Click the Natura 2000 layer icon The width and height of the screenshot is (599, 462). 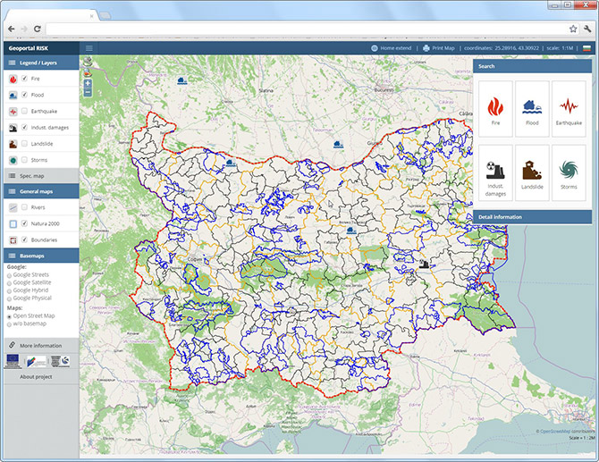13,224
